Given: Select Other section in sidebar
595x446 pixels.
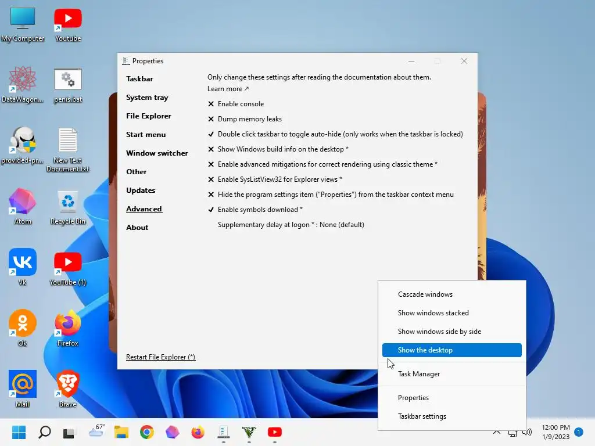Looking at the screenshot, I should [x=136, y=172].
